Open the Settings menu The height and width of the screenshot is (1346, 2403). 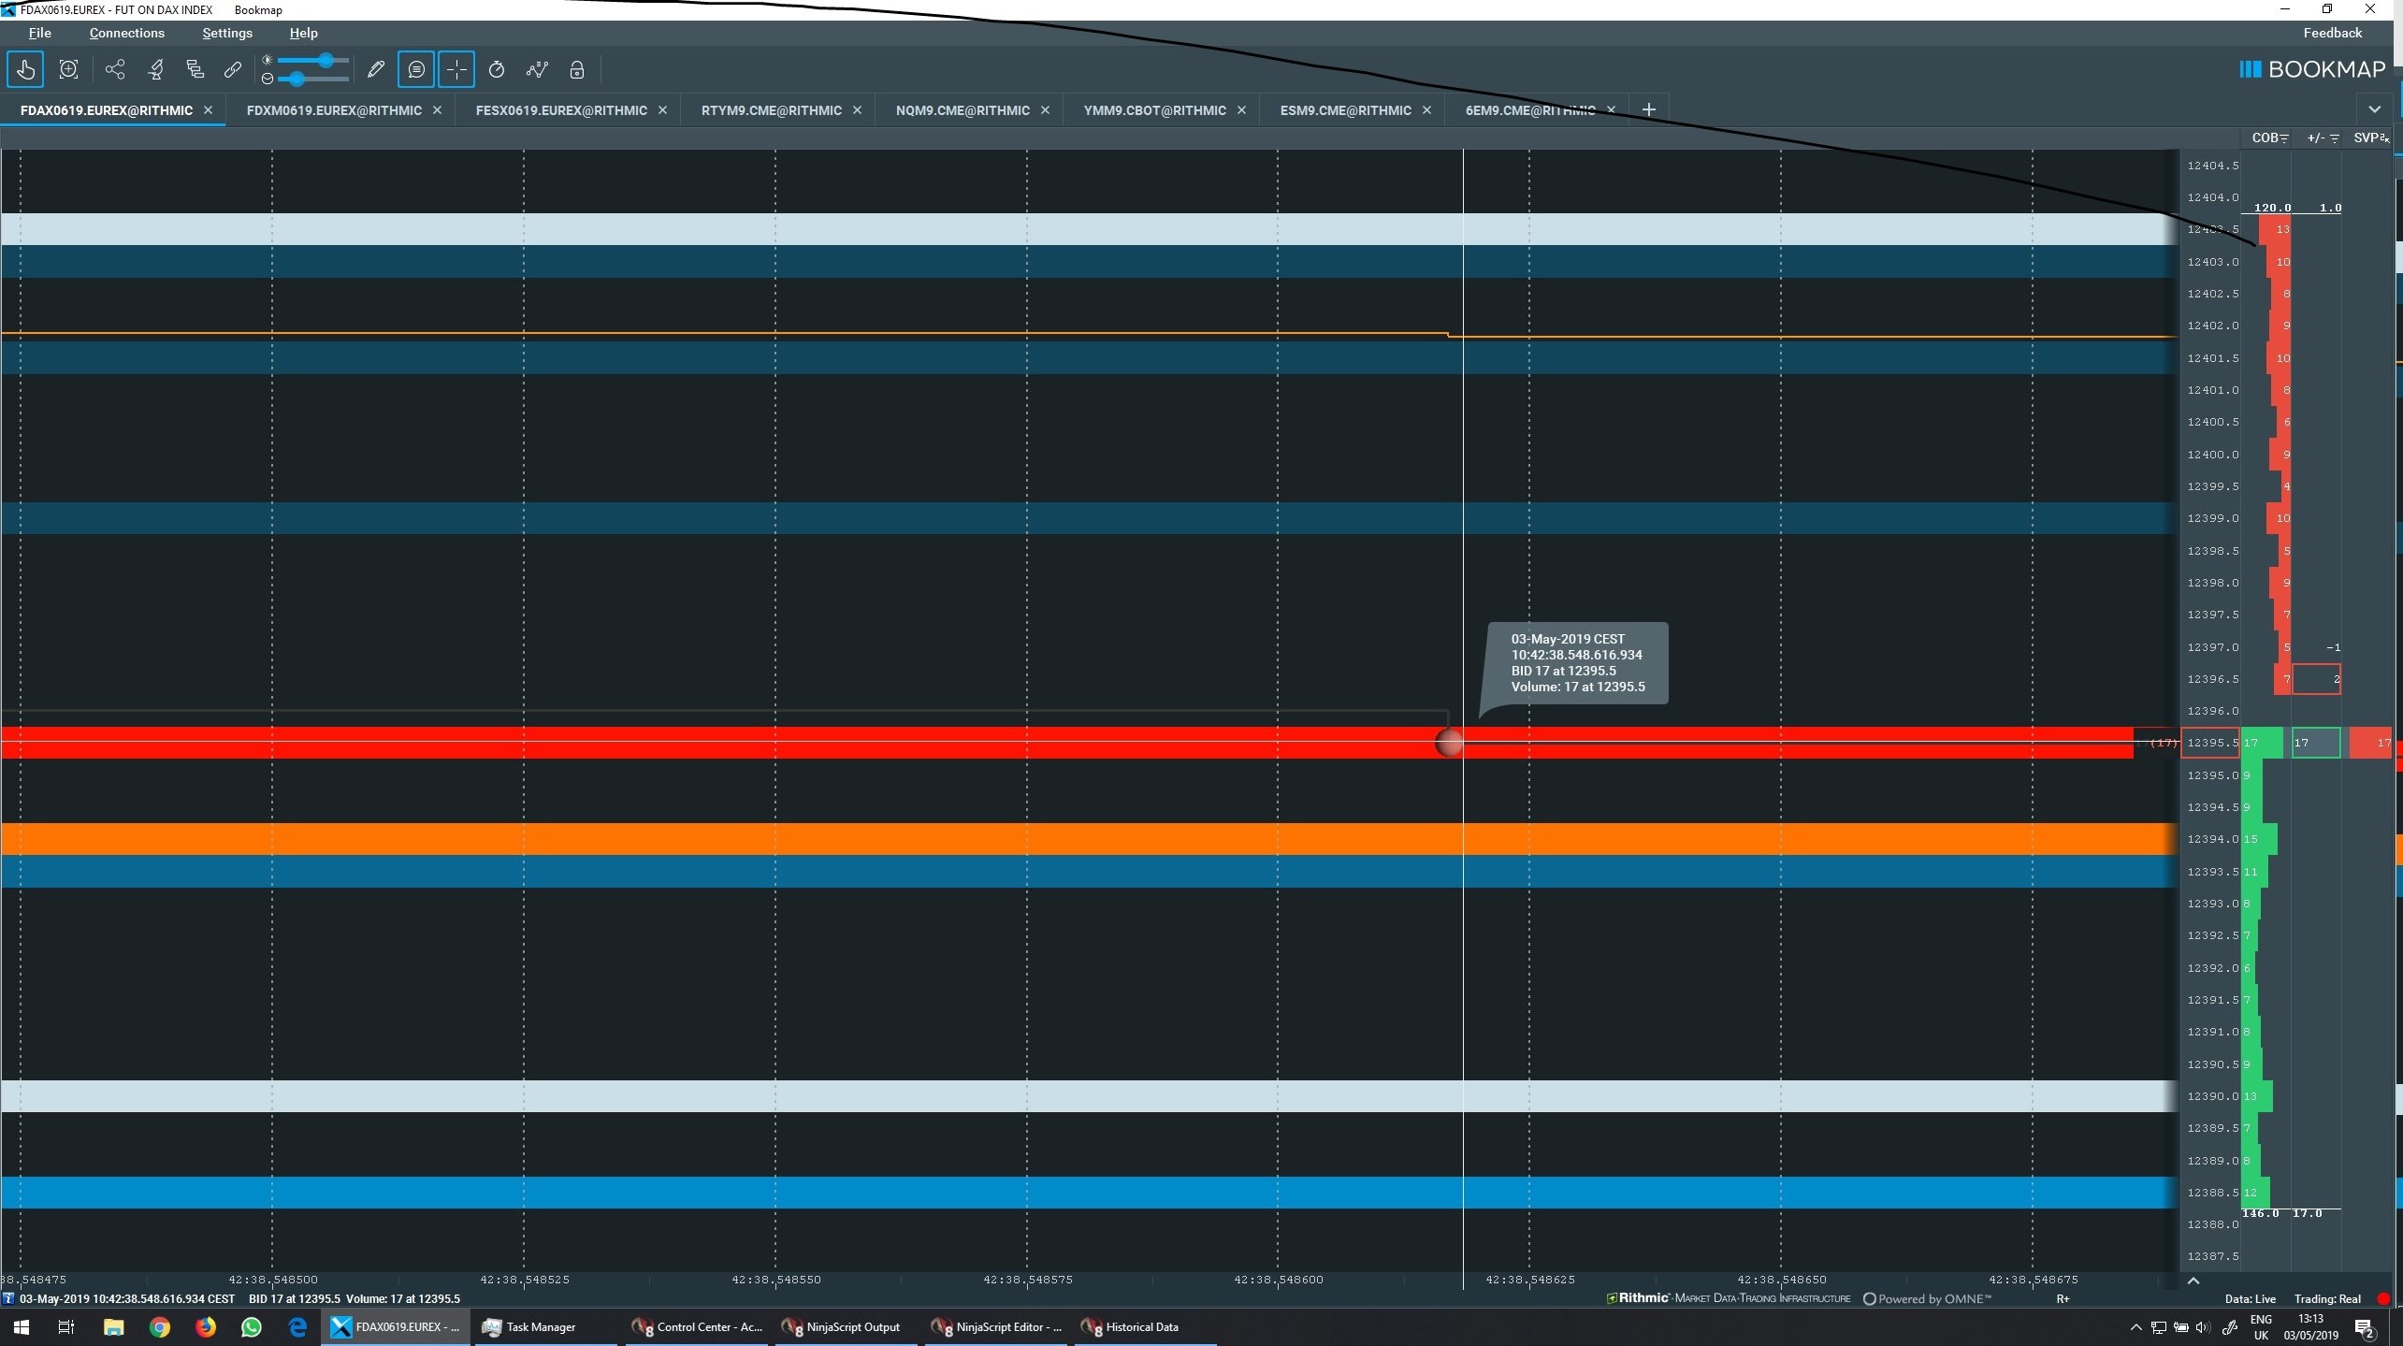pos(227,33)
